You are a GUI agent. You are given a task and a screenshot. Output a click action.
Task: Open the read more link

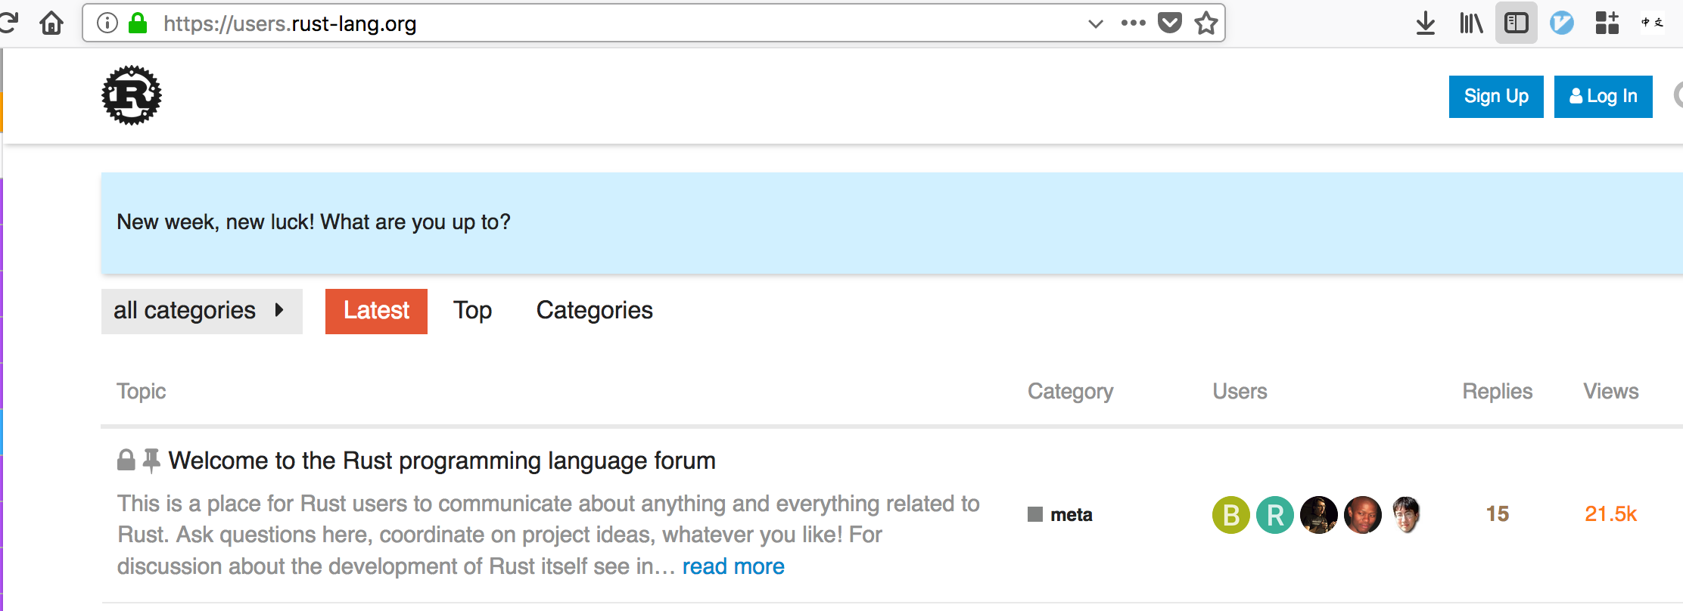[x=733, y=566]
